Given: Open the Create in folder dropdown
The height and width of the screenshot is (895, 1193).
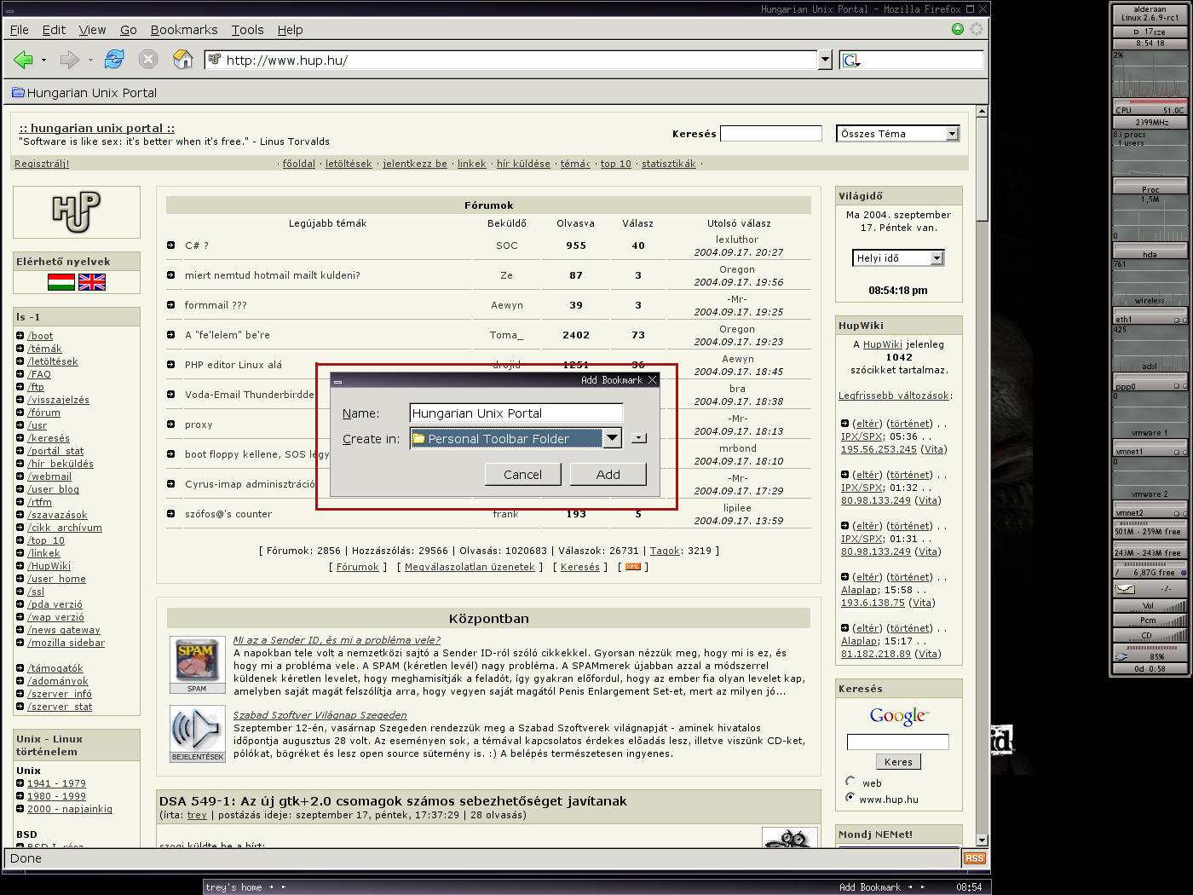Looking at the screenshot, I should pyautogui.click(x=516, y=439).
